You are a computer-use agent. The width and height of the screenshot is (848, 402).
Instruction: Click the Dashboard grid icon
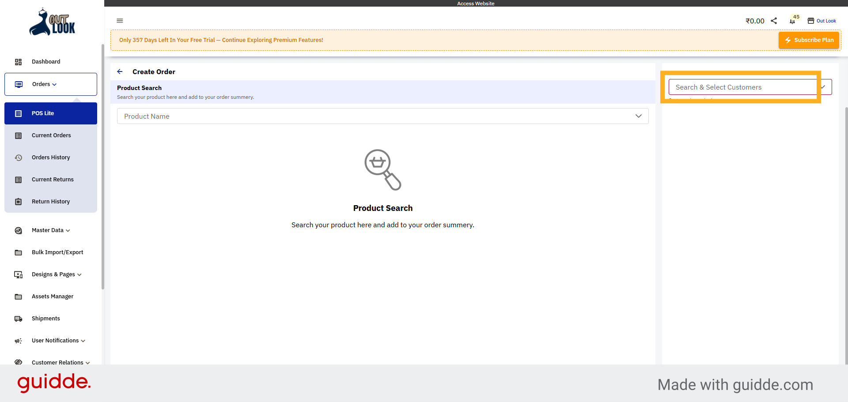click(18, 62)
